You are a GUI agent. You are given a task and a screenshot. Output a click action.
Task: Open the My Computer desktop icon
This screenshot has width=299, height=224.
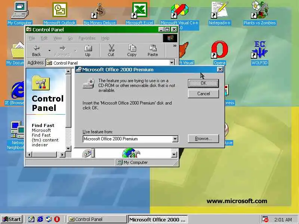[x=20, y=13]
